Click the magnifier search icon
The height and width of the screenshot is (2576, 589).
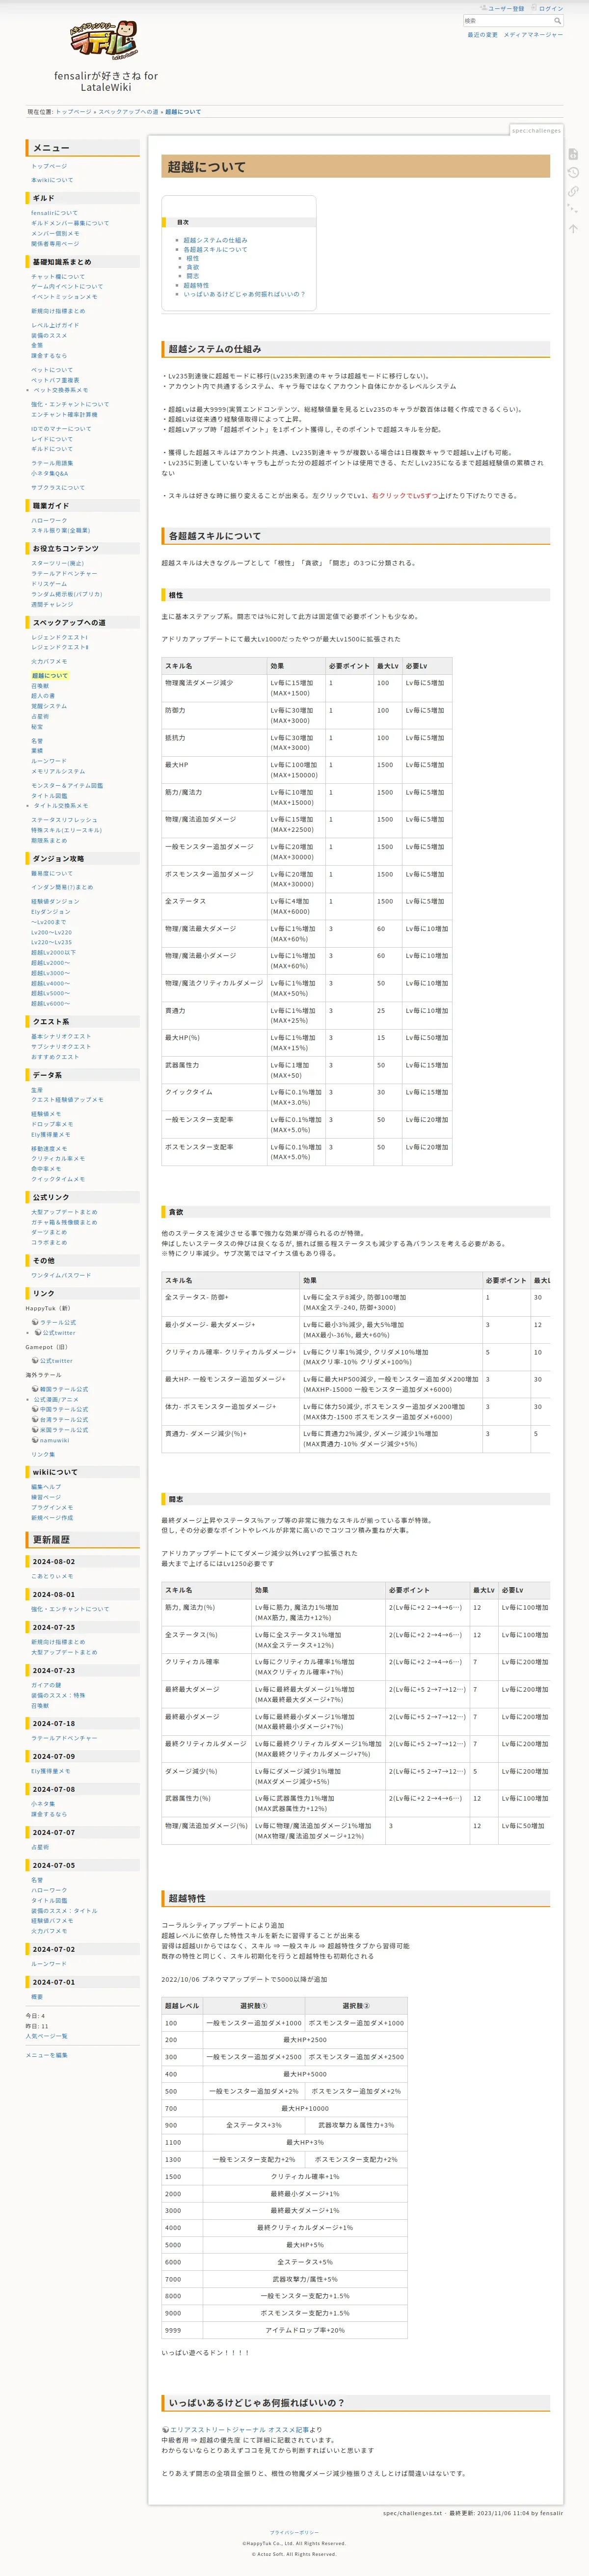click(x=557, y=21)
